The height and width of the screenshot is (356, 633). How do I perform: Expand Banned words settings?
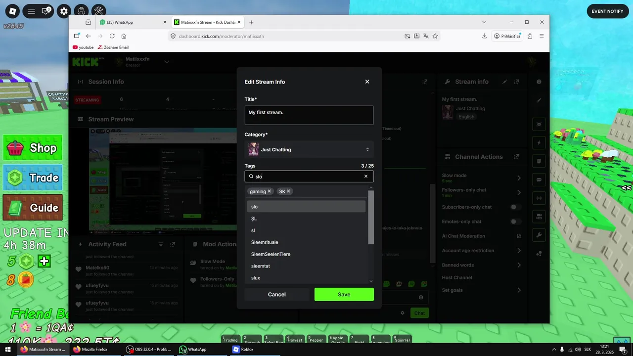pyautogui.click(x=519, y=265)
